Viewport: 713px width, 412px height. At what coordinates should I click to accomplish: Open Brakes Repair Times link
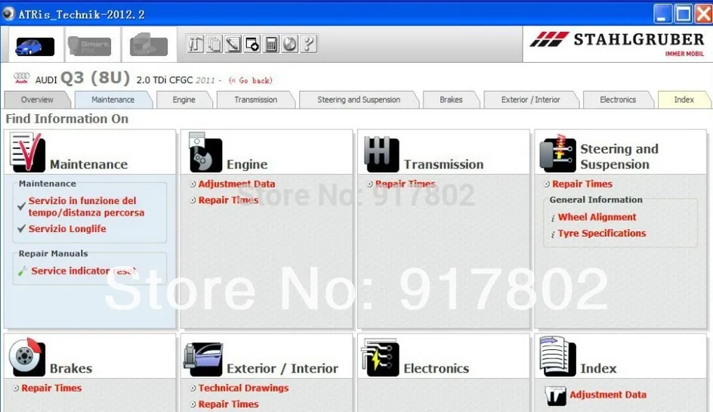(x=51, y=389)
